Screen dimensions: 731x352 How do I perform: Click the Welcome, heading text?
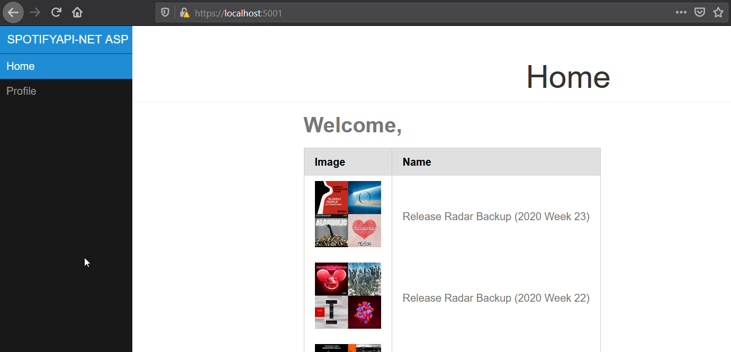pos(353,125)
